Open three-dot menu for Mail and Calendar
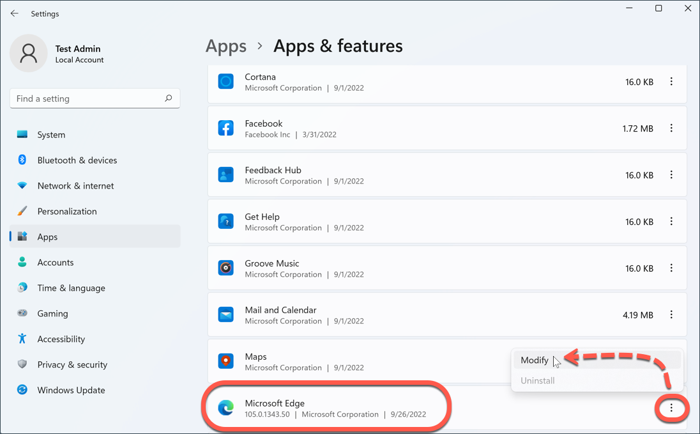Screen dimensions: 700x434 (x=671, y=314)
